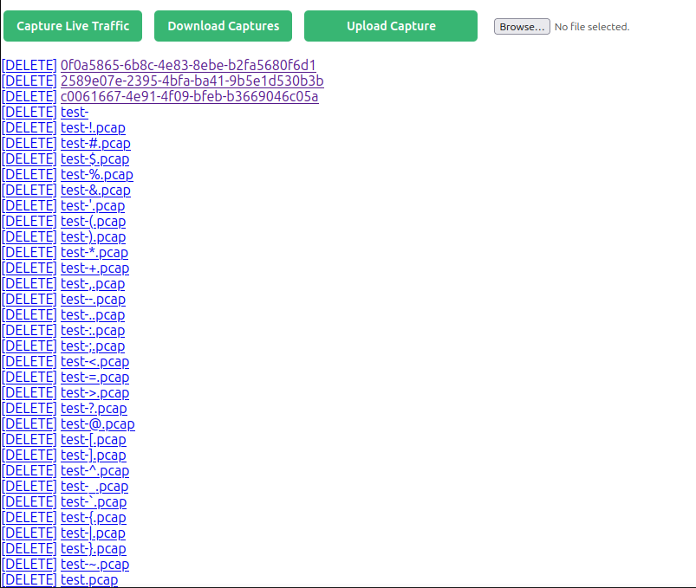Delete the test-~.pcap capture
Image resolution: width=696 pixels, height=588 pixels.
(29, 564)
